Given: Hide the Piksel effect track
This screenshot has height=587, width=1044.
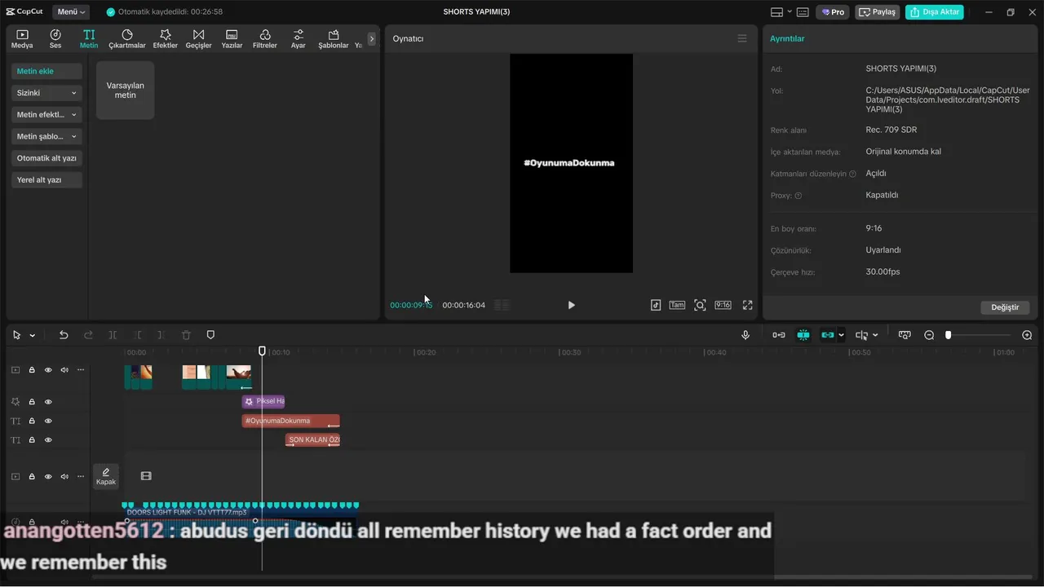Looking at the screenshot, I should 48,402.
